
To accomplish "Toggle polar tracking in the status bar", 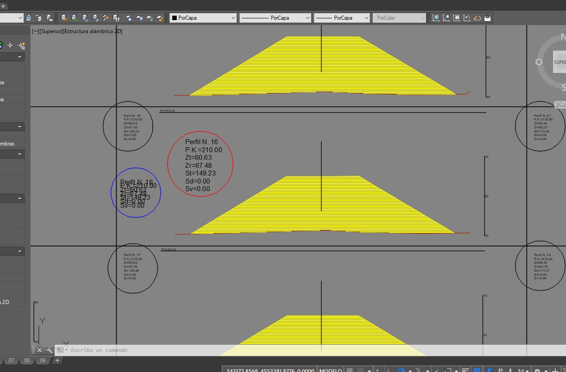I will click(x=402, y=370).
